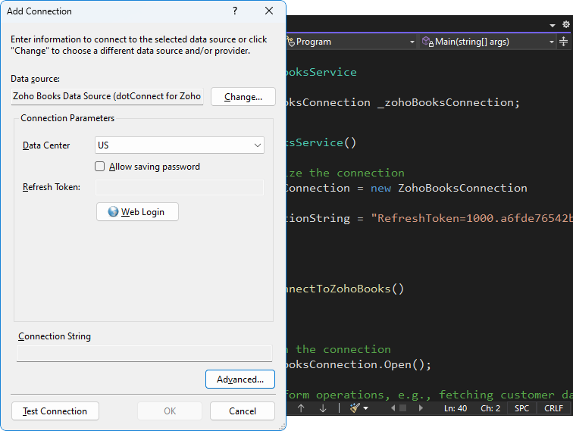Click the left scroll arrow in editor
The height and width of the screenshot is (431, 573).
(x=393, y=408)
